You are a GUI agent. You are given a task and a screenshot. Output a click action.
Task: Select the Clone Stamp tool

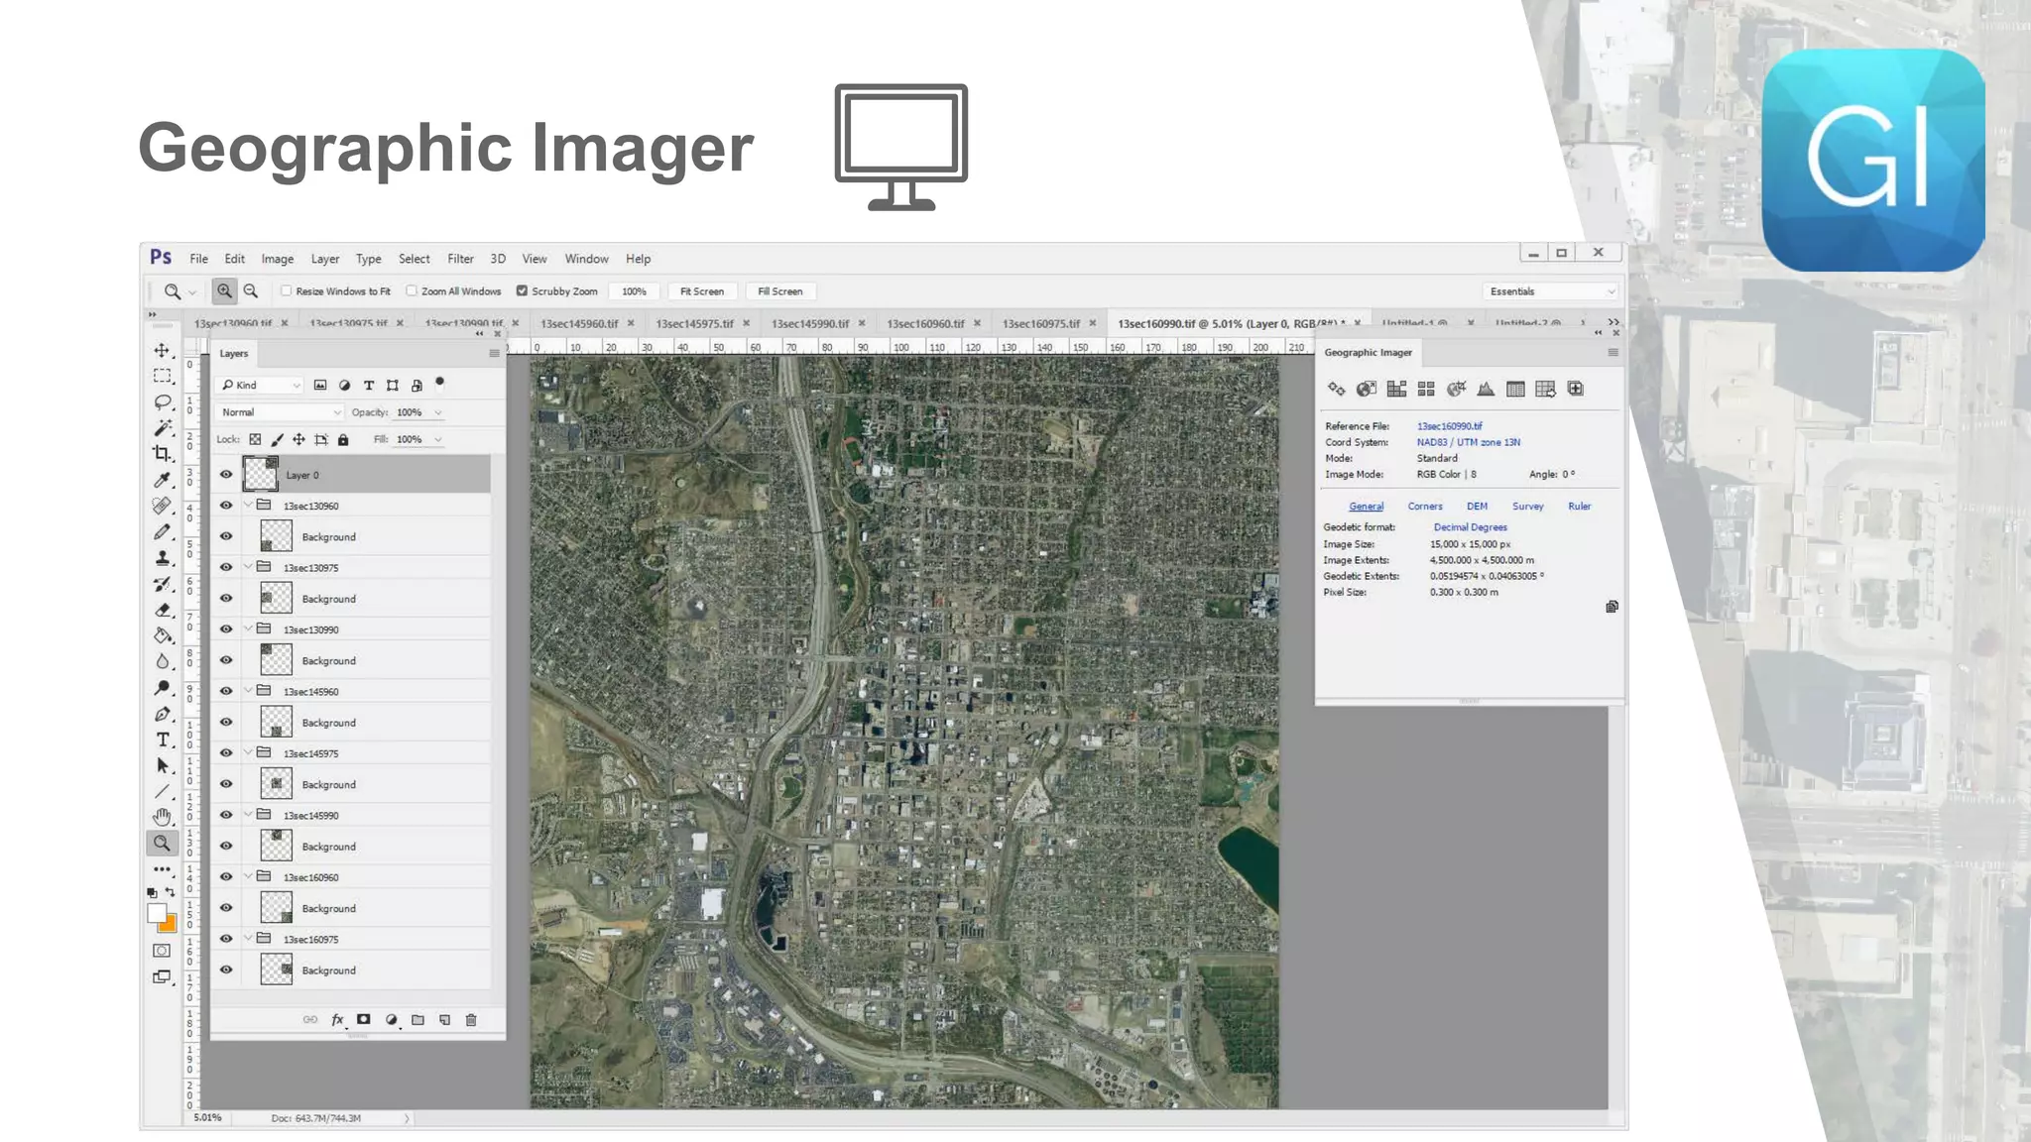tap(162, 558)
